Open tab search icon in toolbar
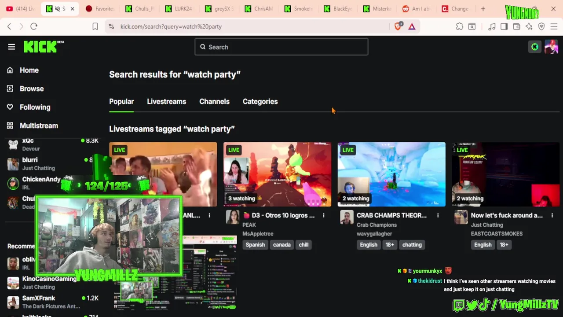This screenshot has width=563, height=317. (472, 26)
